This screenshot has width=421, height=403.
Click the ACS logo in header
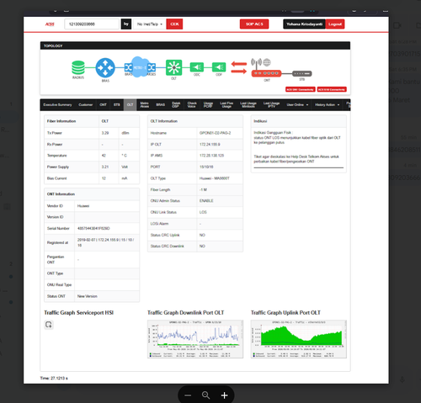[x=50, y=24]
